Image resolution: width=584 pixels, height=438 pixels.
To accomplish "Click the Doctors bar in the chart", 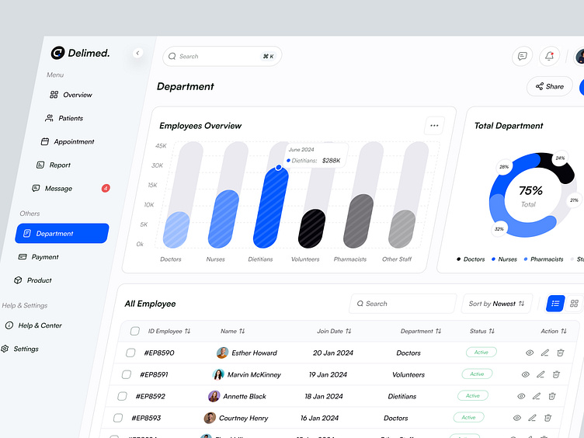I will point(176,230).
